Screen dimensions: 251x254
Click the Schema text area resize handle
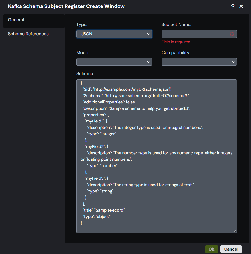235,231
